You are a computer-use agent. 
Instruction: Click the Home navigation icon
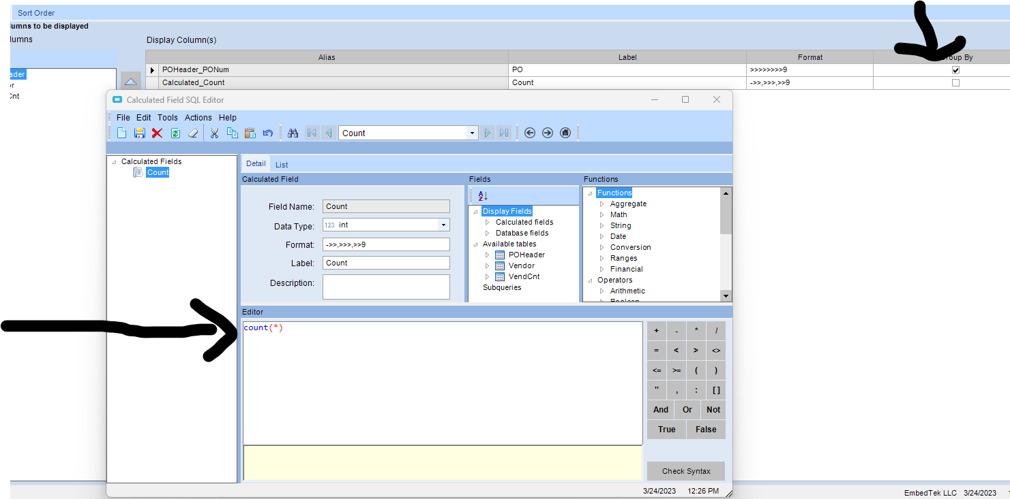click(x=565, y=133)
